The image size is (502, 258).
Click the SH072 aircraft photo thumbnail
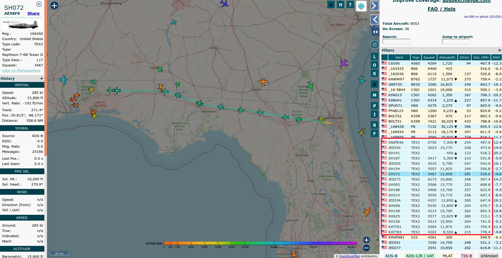[22, 25]
